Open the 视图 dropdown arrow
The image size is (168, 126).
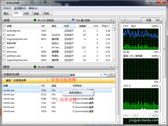coord(158,20)
